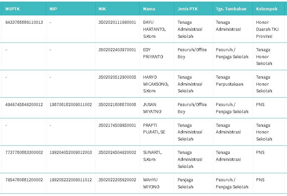Select the name JUSAN WIYATNO
The image size is (287, 196).
coord(152,108)
